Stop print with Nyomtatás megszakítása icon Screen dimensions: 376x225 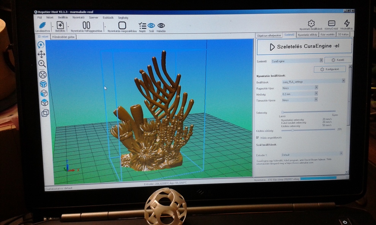122,25
